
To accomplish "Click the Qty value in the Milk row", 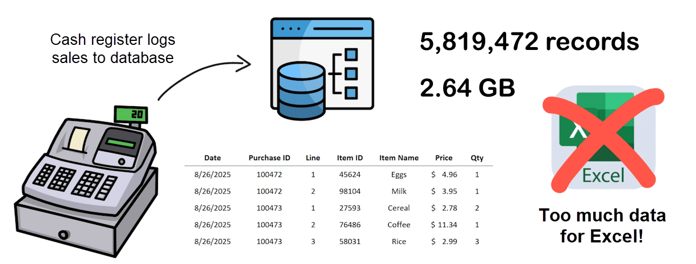I will click(x=477, y=191).
